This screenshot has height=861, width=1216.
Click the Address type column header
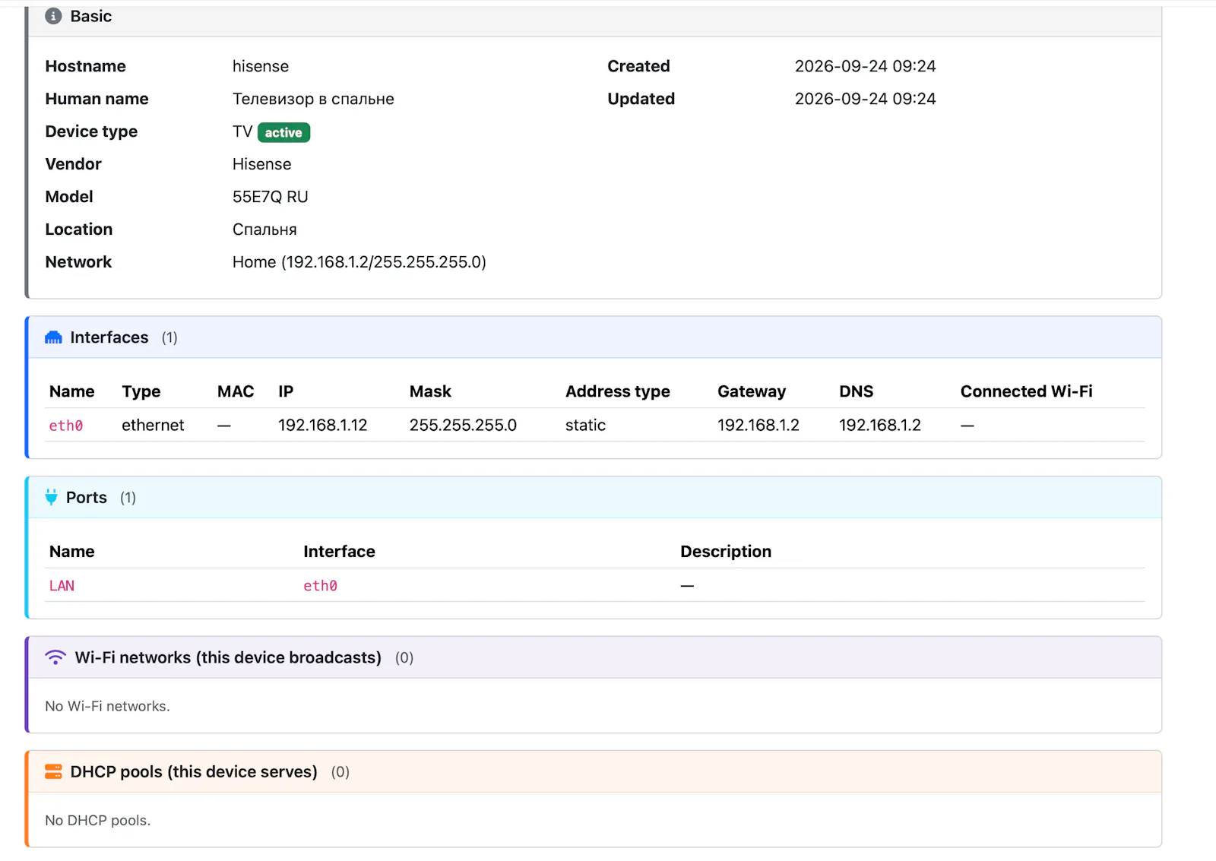tap(618, 391)
